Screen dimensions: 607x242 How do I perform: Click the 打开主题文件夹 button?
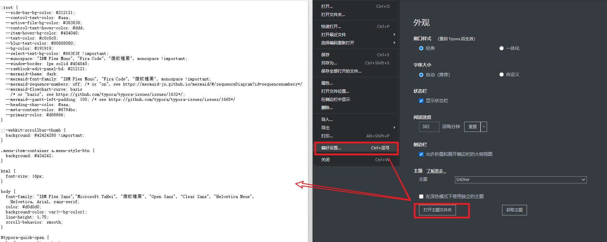pos(437,210)
